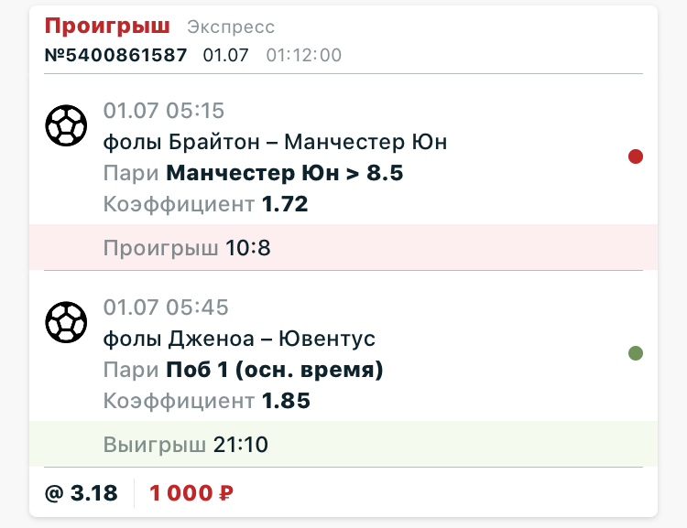Click the green won-status dot
The height and width of the screenshot is (528, 687).
(x=636, y=353)
